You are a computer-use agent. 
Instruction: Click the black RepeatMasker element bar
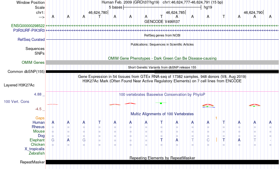point(162,162)
